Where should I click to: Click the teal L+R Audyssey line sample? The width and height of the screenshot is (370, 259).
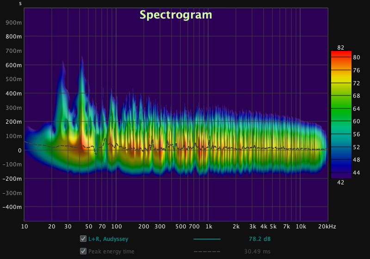(207, 239)
